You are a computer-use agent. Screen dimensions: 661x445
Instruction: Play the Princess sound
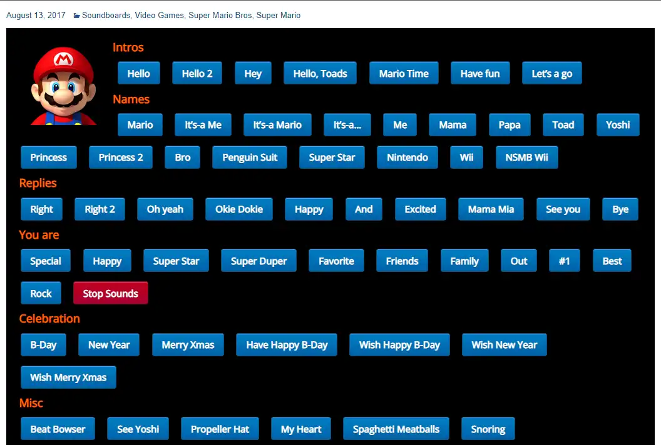coord(48,157)
